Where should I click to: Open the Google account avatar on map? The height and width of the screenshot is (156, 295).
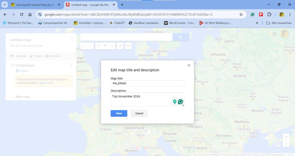[x=284, y=34]
